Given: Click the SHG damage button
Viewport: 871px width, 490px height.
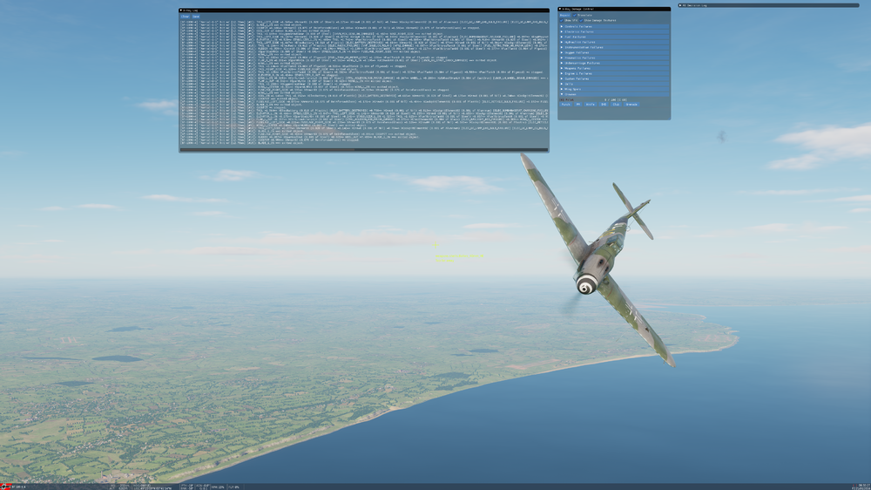Looking at the screenshot, I should click(x=604, y=105).
